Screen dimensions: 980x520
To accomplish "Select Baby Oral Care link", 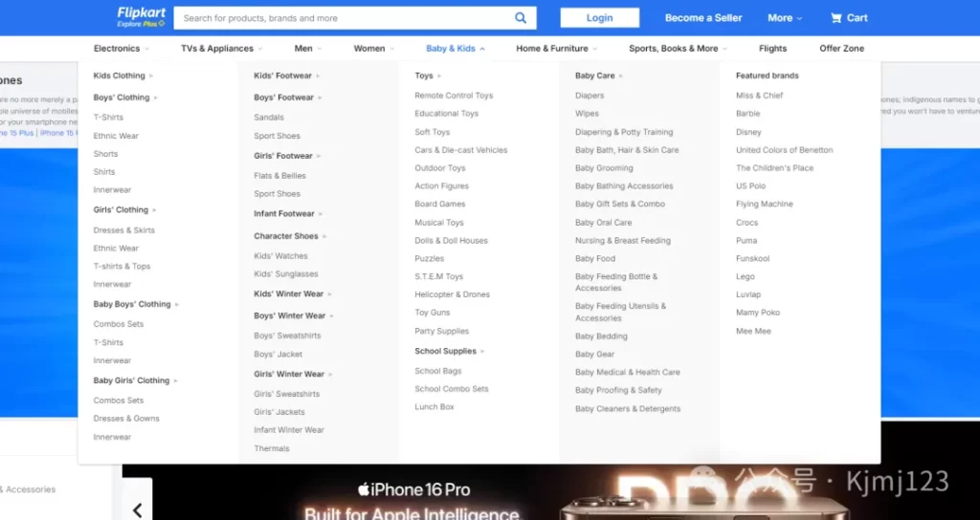I will click(603, 222).
